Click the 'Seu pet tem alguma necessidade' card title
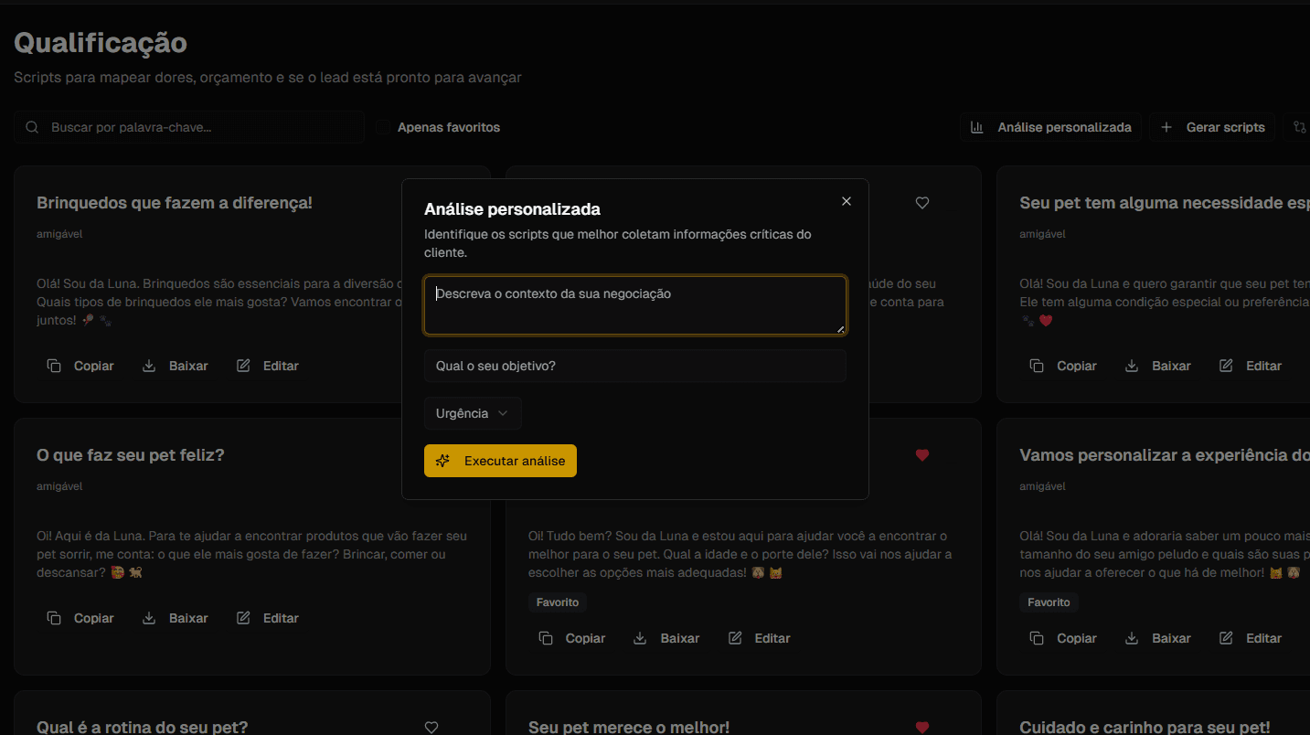This screenshot has width=1310, height=735. (x=1165, y=203)
